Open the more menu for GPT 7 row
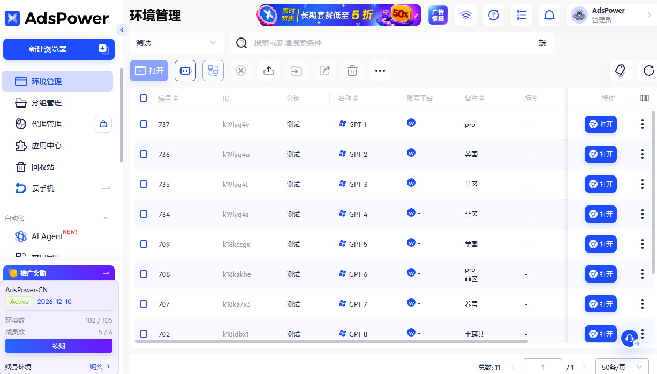 [x=643, y=304]
